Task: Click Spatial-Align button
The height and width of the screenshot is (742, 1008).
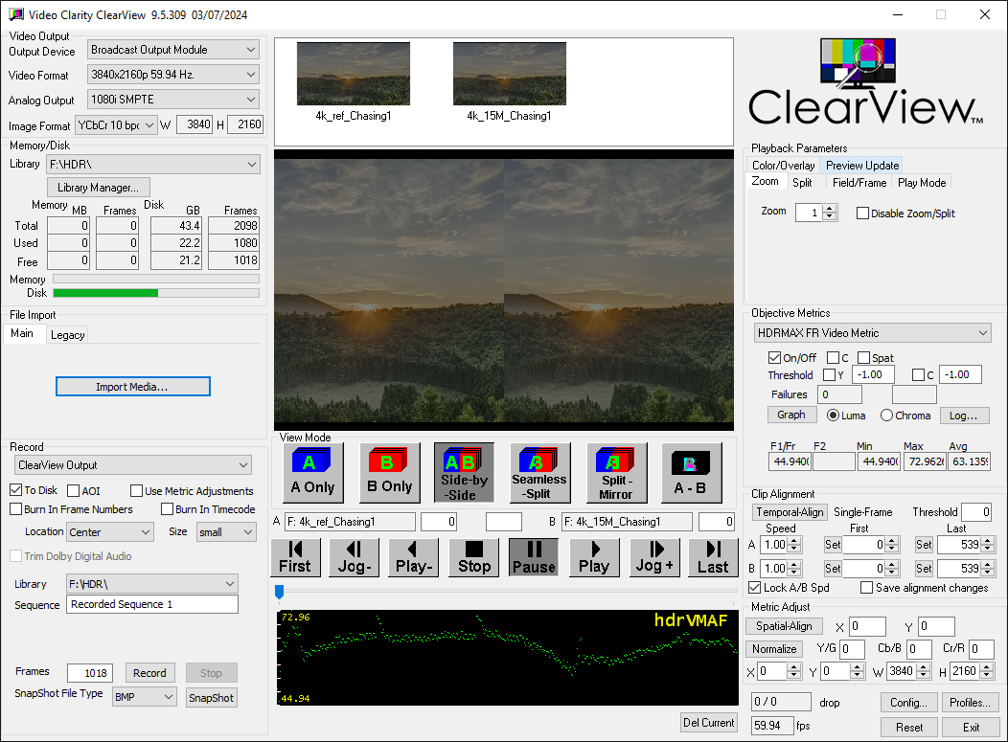Action: click(x=784, y=626)
